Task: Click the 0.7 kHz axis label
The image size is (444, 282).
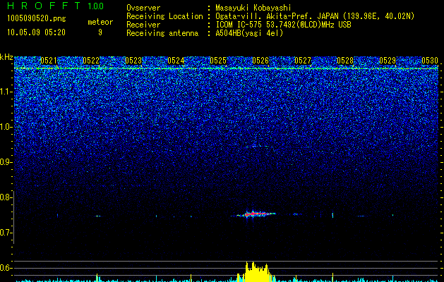Action: (6, 233)
